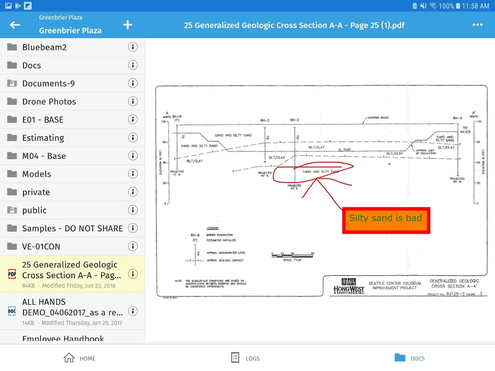The height and width of the screenshot is (371, 495).
Task: Open the private folder
Action: point(36,192)
